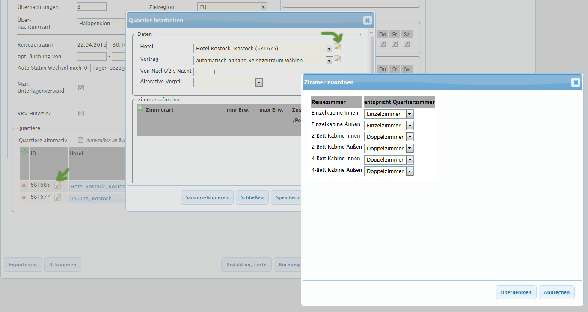Enable the RRV-Hinweis checkbox
The width and height of the screenshot is (588, 312).
pyautogui.click(x=81, y=114)
